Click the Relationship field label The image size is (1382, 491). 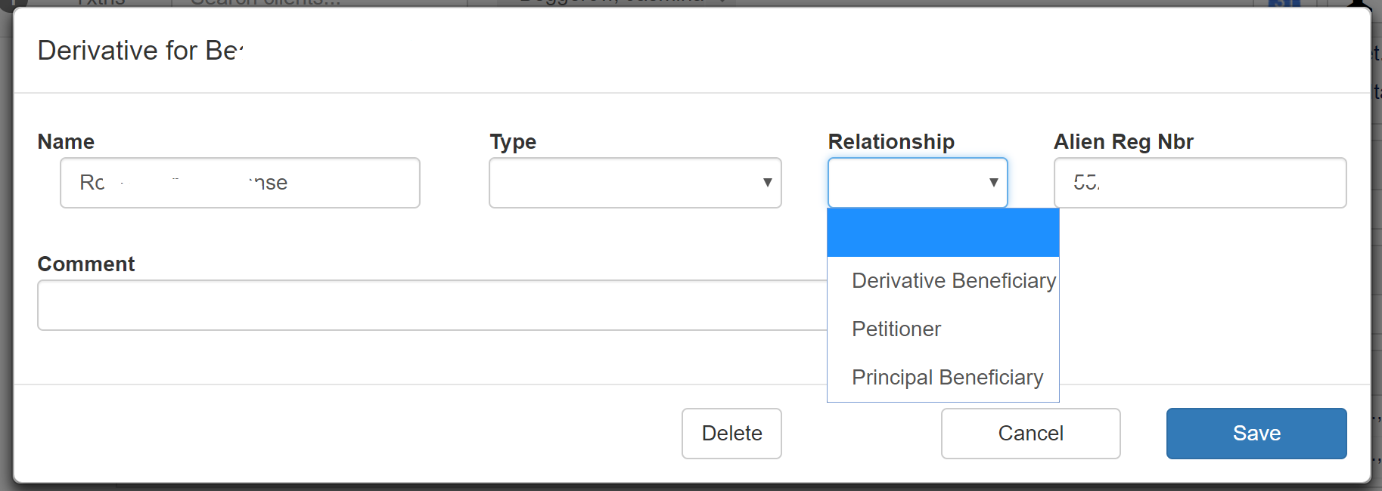(x=891, y=142)
